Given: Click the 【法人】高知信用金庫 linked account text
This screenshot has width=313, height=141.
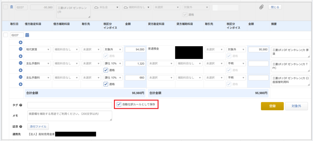Looking at the screenshot, I should 42,134.
